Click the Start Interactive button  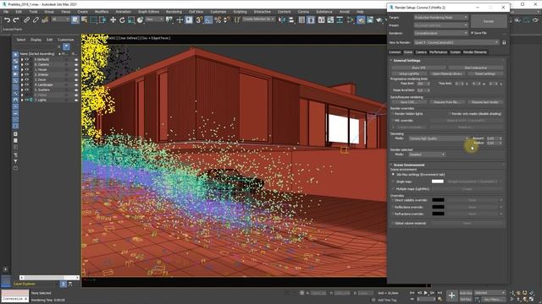(476, 68)
